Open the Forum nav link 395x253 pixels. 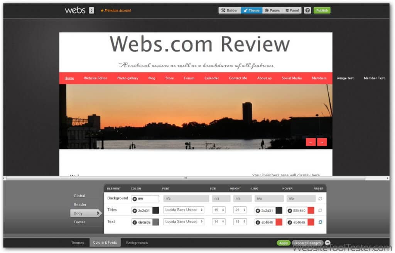[x=189, y=78]
